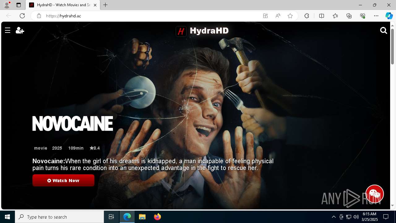Open Edge Settings and more menu
The height and width of the screenshot is (223, 396).
tap(376, 16)
